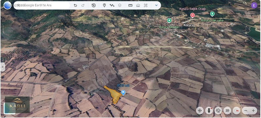Click the globe rotation icon left of 2D
The width and height of the screenshot is (261, 118).
(x=218, y=111)
